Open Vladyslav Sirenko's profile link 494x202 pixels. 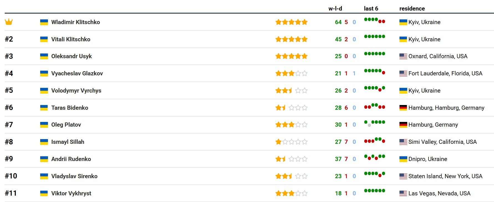point(74,176)
